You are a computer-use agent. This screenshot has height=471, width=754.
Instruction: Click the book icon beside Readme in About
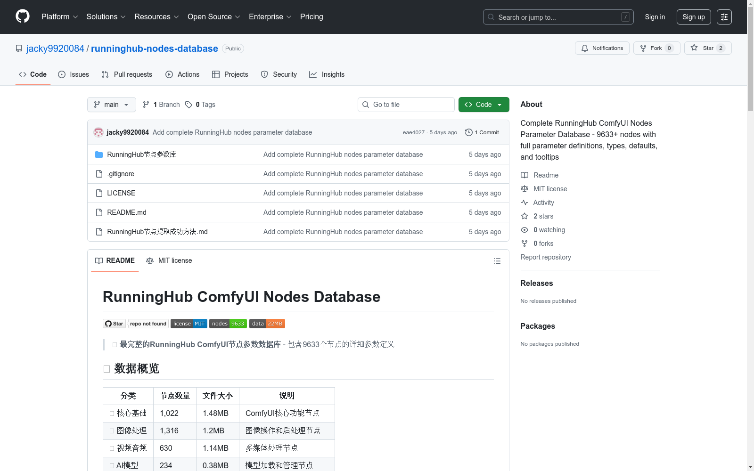point(525,175)
